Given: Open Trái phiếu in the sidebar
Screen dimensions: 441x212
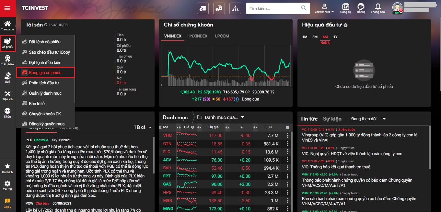Looking at the screenshot, I should (x=7, y=60).
